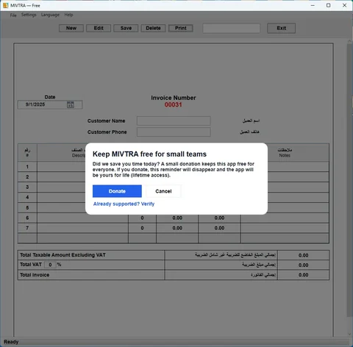
Task: Click the Edit toolbar button
Action: (99, 28)
